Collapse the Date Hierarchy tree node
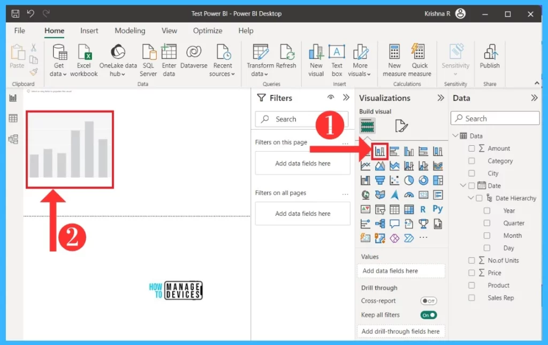The height and width of the screenshot is (345, 548). tap(471, 198)
